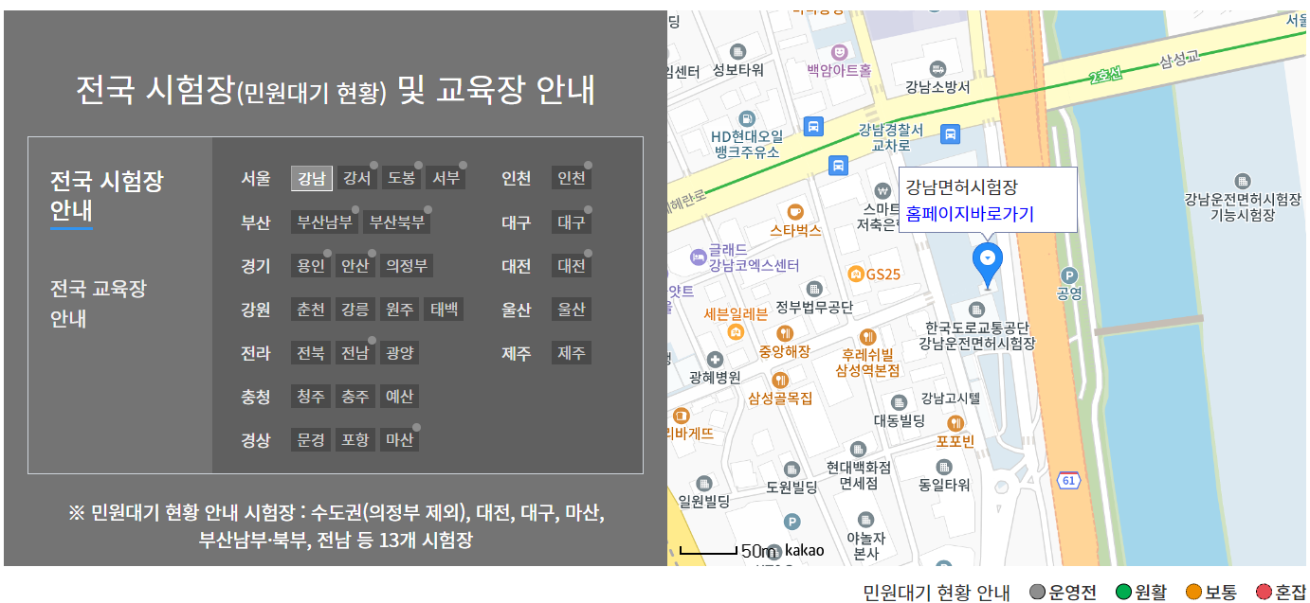Open the 원주 test center
The height and width of the screenshot is (603, 1310).
pos(400,310)
